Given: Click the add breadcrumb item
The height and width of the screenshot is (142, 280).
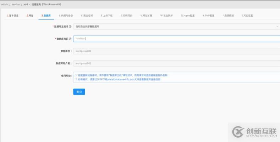Looking at the screenshot, I should (26, 5).
